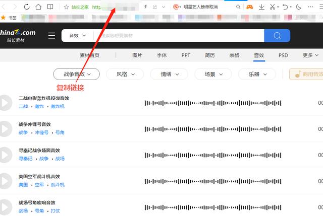Open the game controller icon in toolbar
Screen dimensions: 323x216
[x=249, y=7]
